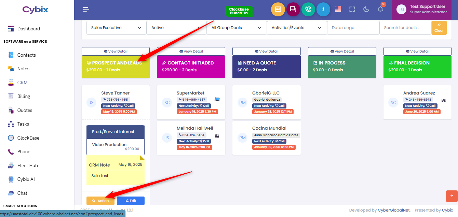Open Chat in the sidebar
This screenshot has height=217, width=458.
click(x=22, y=193)
